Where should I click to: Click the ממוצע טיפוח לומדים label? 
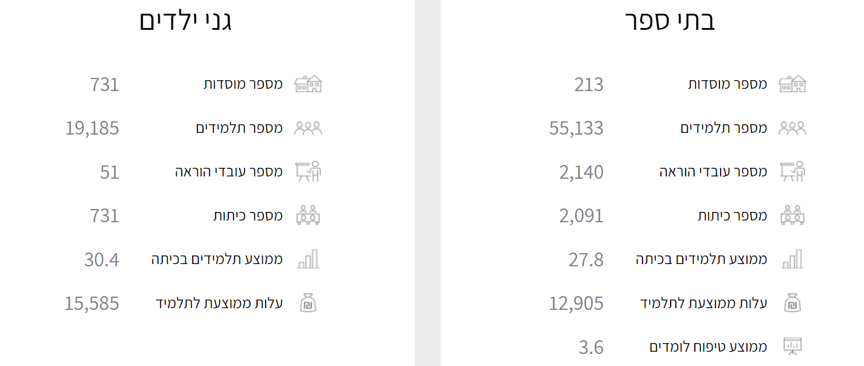(708, 347)
